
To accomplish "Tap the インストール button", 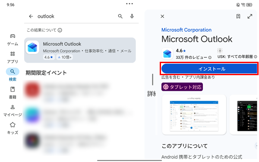I will pyautogui.click(x=209, y=69).
